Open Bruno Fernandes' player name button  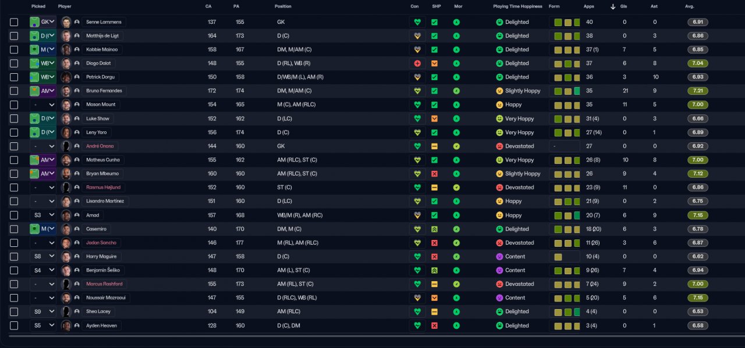pos(104,91)
